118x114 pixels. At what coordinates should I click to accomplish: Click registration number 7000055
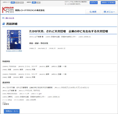pos(12,74)
